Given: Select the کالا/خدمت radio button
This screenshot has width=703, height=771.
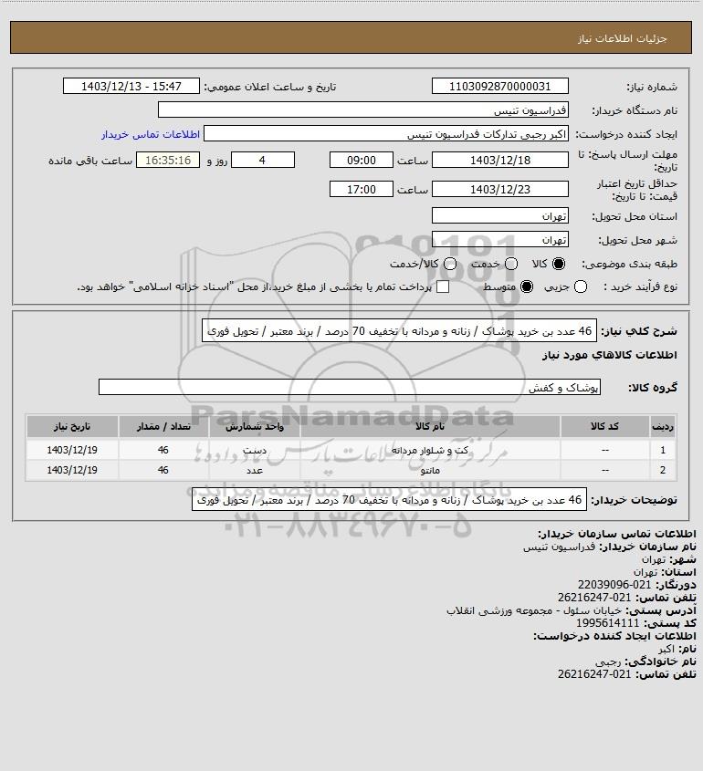Looking at the screenshot, I should coord(449,264).
